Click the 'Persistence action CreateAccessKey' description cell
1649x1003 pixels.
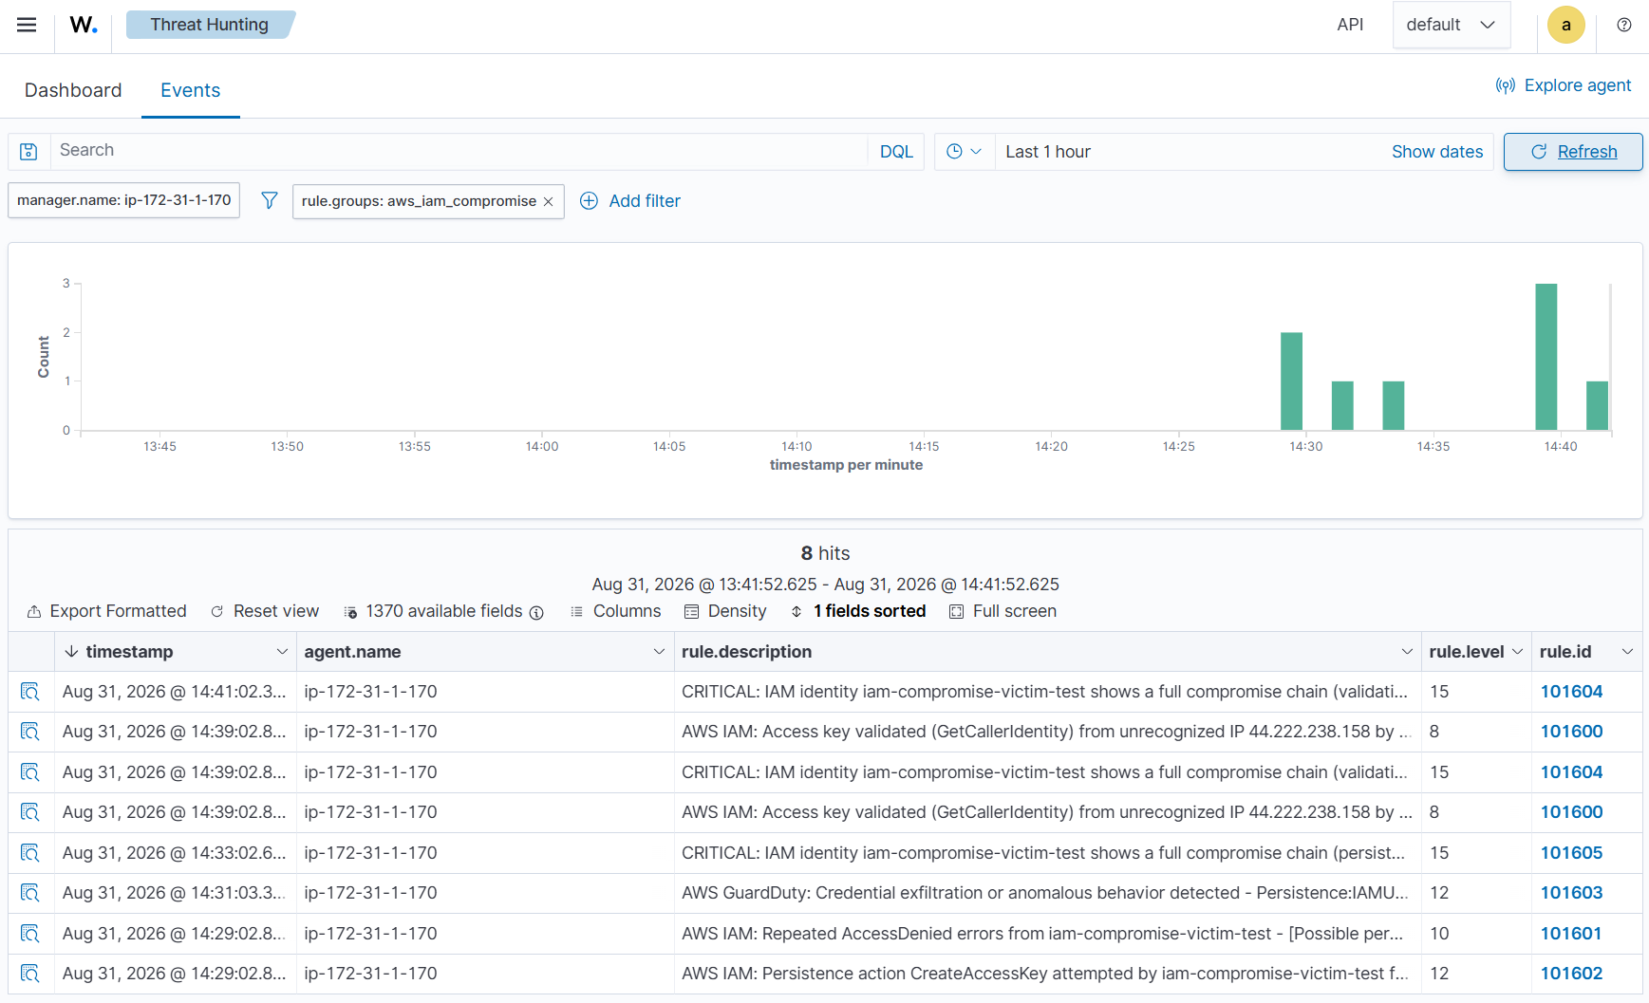coord(1048,974)
